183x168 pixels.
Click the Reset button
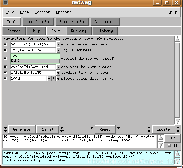(x=105, y=129)
